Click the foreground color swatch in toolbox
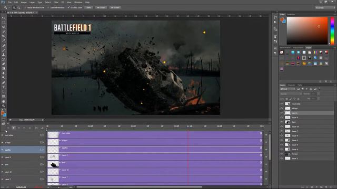Screen dimensions: 337x189 point(3,113)
